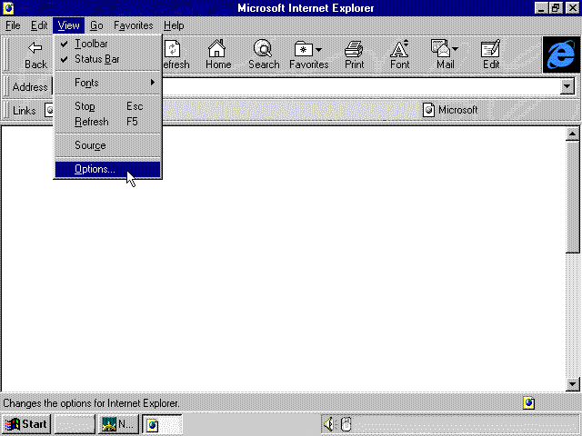Click the Start button
Image resolution: width=582 pixels, height=436 pixels.
pyautogui.click(x=26, y=424)
